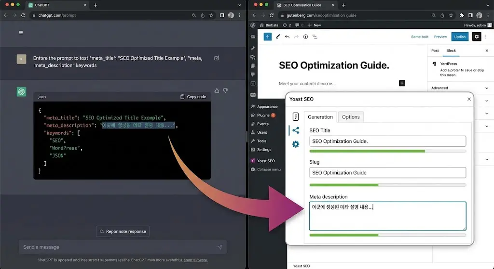Click the black add block plus button

click(402, 83)
